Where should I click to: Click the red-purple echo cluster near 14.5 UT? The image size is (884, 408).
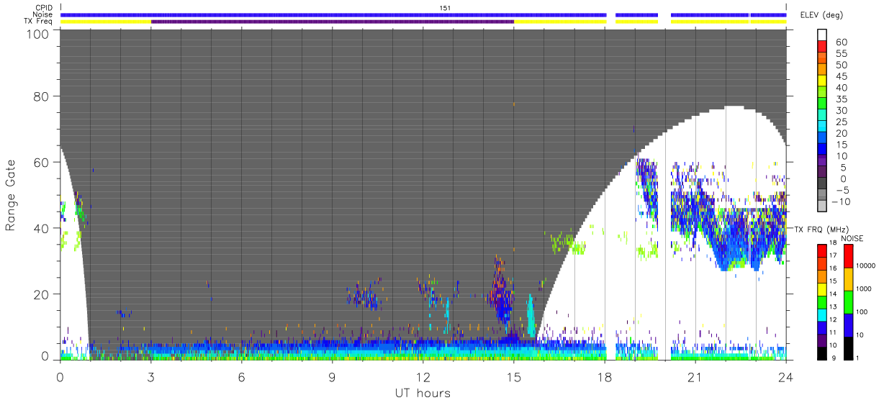pyautogui.click(x=500, y=291)
